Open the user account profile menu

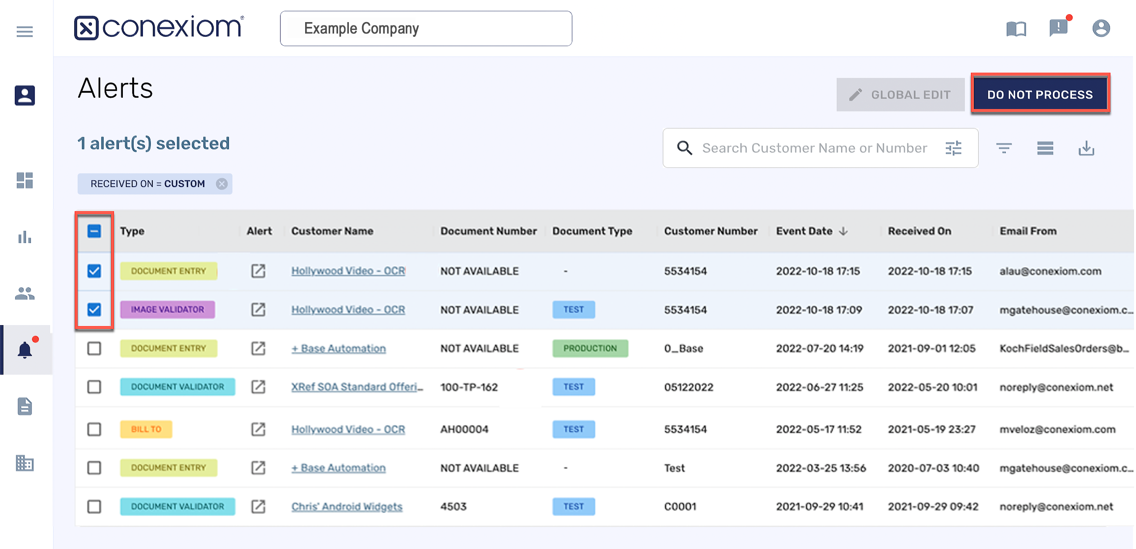point(1101,28)
